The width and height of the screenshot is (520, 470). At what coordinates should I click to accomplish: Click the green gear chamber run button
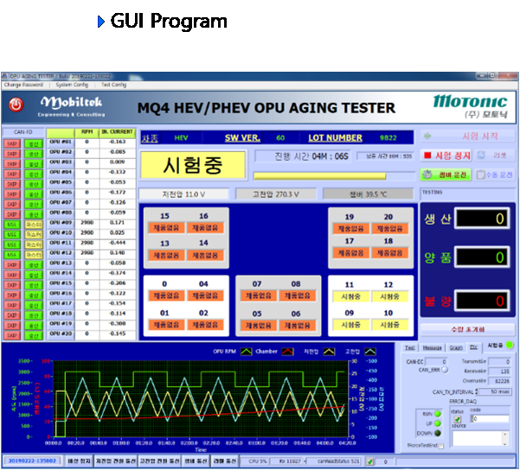tap(446, 175)
